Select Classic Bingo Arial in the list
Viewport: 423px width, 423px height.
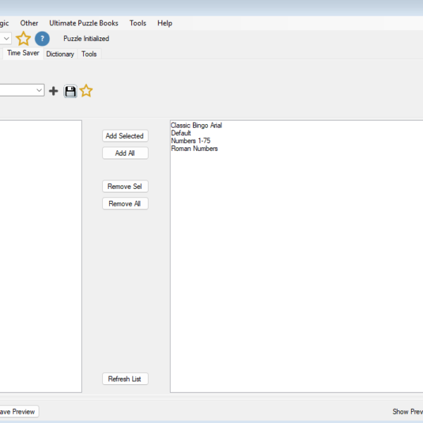pos(196,125)
